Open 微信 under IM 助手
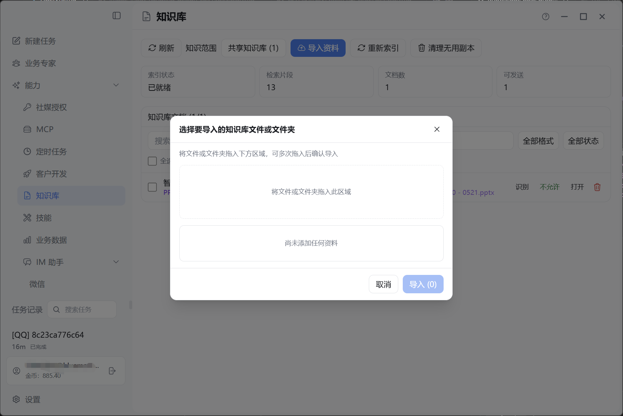Screen dimensions: 623x416 click(37, 284)
